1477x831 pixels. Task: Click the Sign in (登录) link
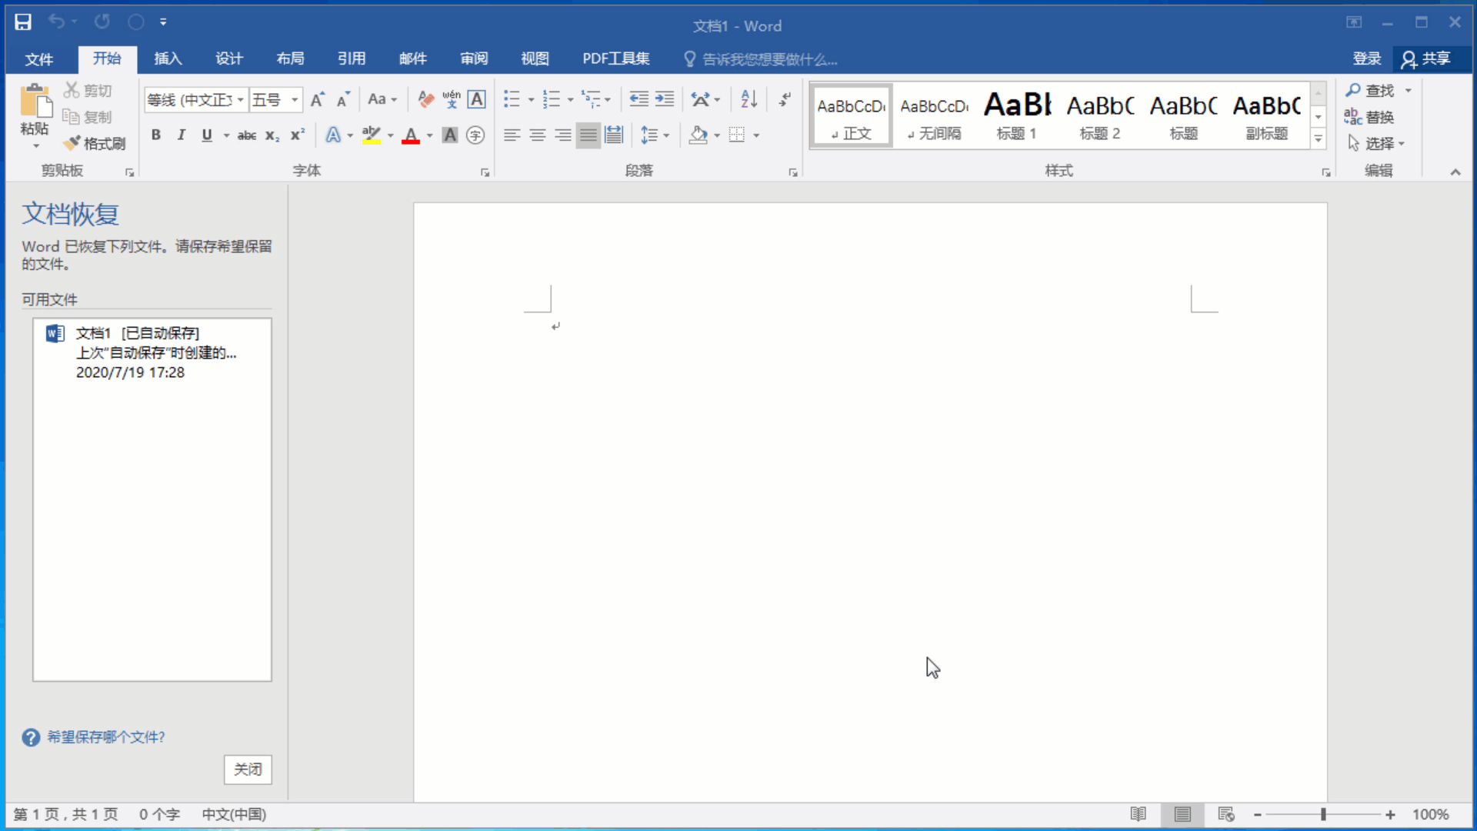coord(1367,58)
